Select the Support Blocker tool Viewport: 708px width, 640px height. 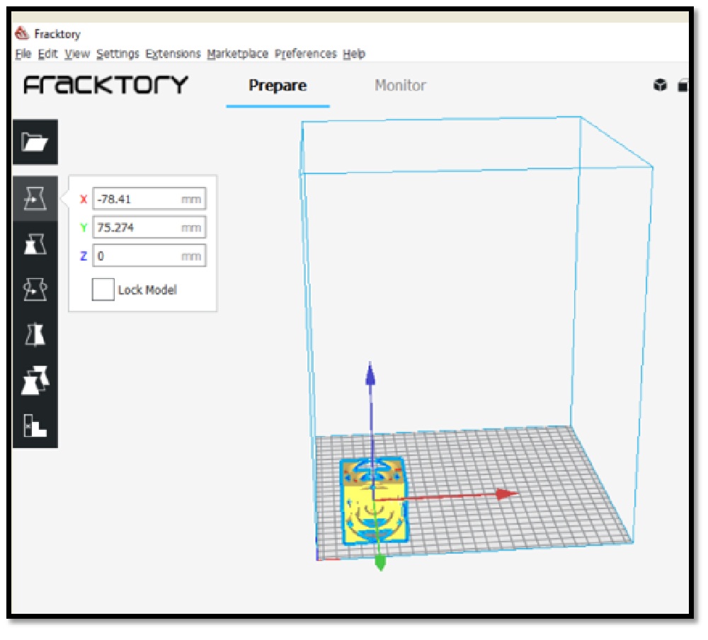click(x=35, y=425)
